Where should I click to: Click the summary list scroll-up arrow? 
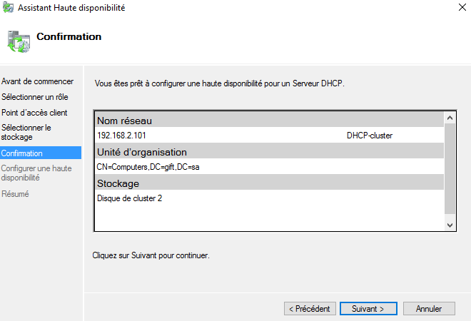point(450,118)
